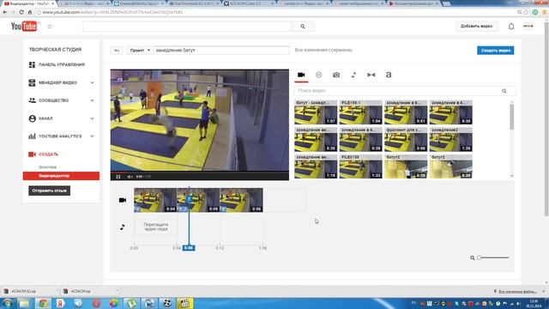Select замедление2 clip with duration 1:26
549x309 pixels.
click(x=450, y=139)
